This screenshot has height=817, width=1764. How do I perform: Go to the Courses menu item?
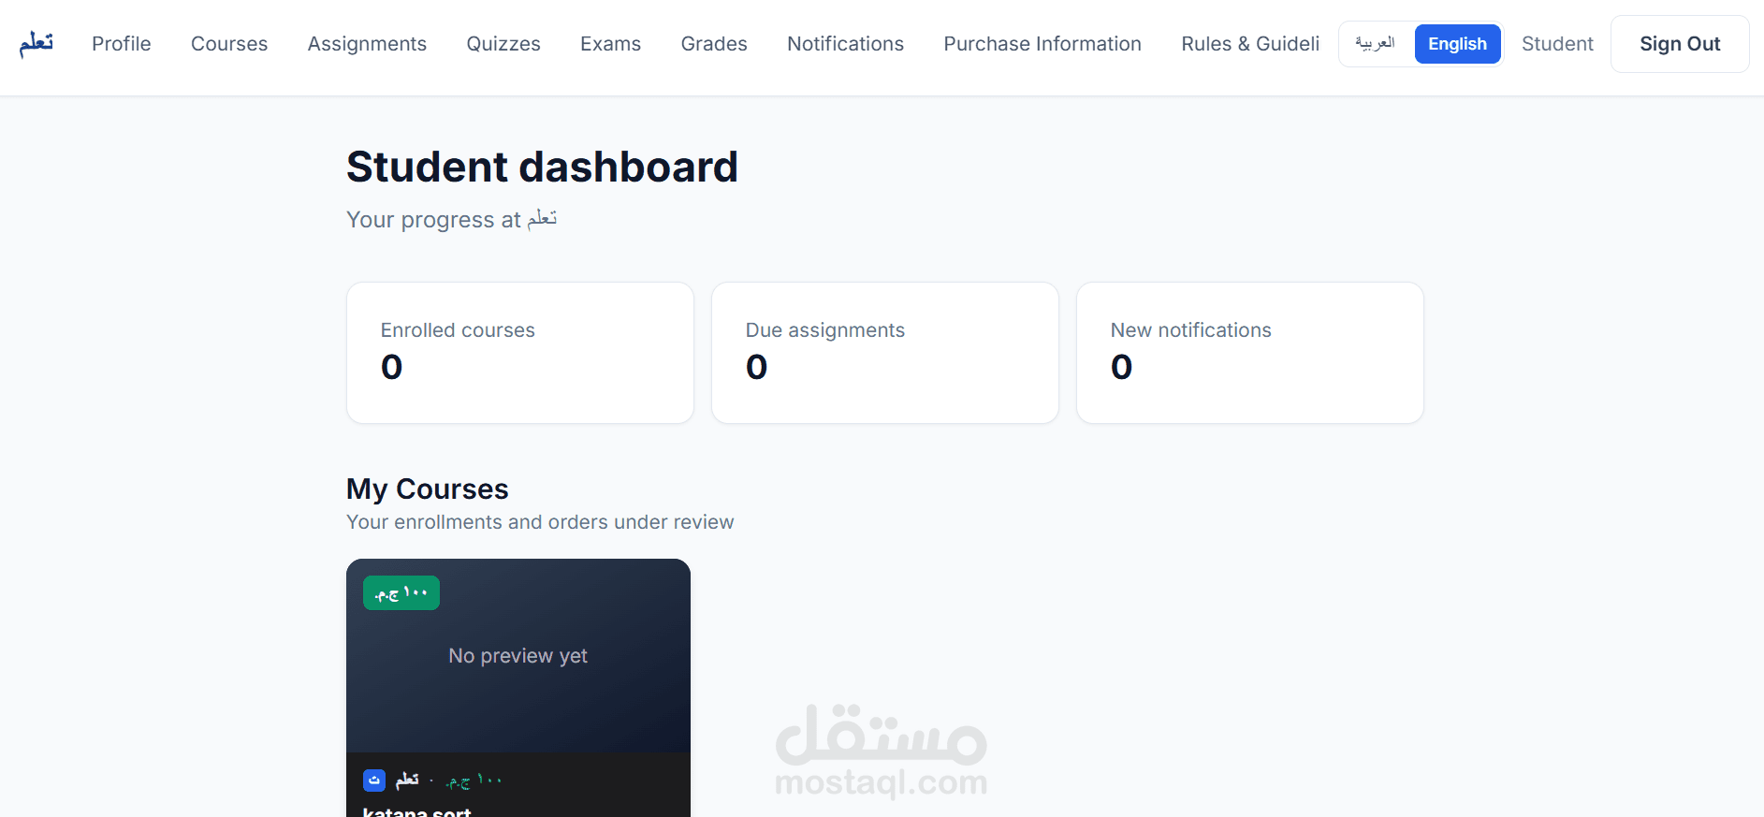229,44
